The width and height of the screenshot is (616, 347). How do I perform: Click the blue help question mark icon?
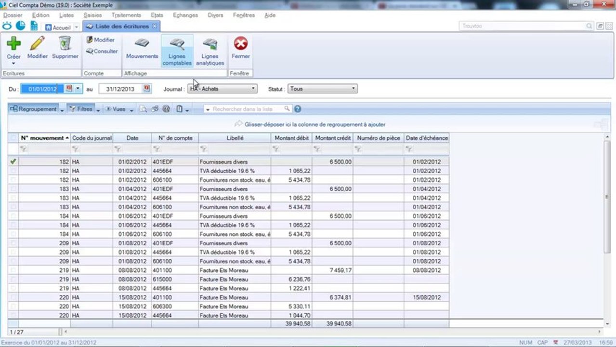point(298,109)
